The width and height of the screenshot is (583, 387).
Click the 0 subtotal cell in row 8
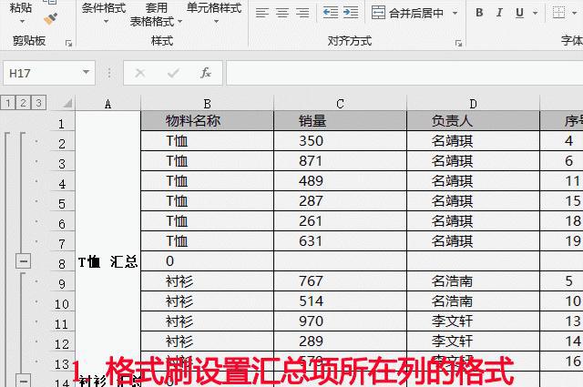tap(207, 261)
